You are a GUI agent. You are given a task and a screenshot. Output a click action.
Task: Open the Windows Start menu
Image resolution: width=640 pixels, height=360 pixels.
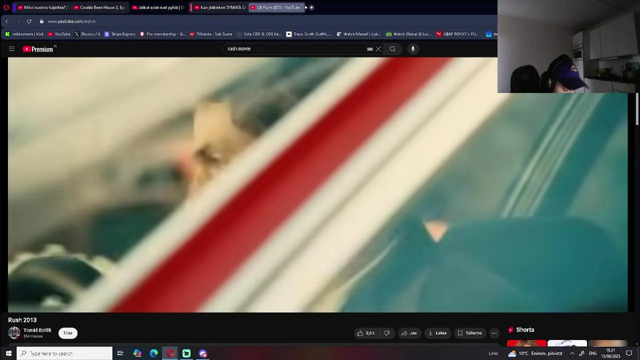pos(8,353)
